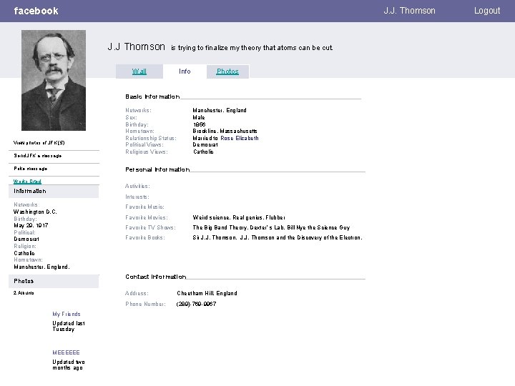Click the Photos sidebar section header
Screen dimensions: 515x386
pyautogui.click(x=54, y=282)
